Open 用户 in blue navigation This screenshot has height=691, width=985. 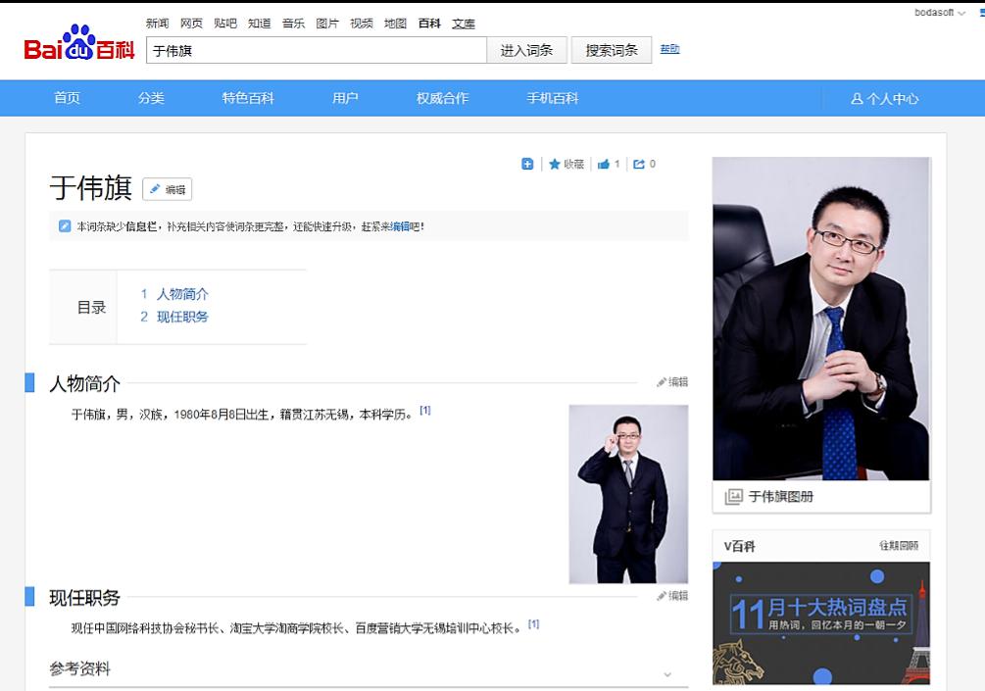click(345, 98)
